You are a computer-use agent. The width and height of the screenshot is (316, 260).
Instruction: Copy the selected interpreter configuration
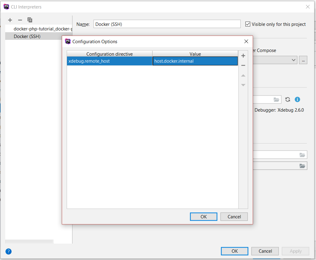(x=30, y=20)
